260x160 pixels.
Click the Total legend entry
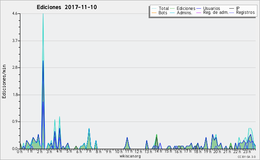pyautogui.click(x=160, y=8)
